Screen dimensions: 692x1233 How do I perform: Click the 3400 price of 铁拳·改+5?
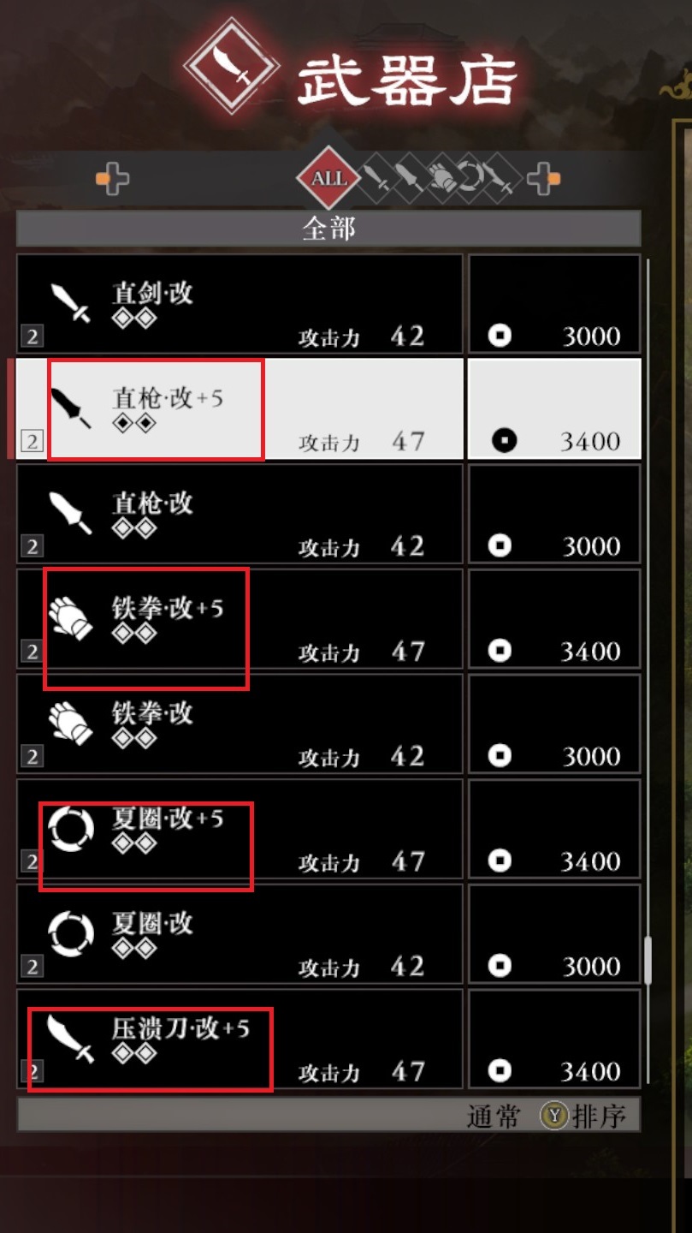(590, 652)
